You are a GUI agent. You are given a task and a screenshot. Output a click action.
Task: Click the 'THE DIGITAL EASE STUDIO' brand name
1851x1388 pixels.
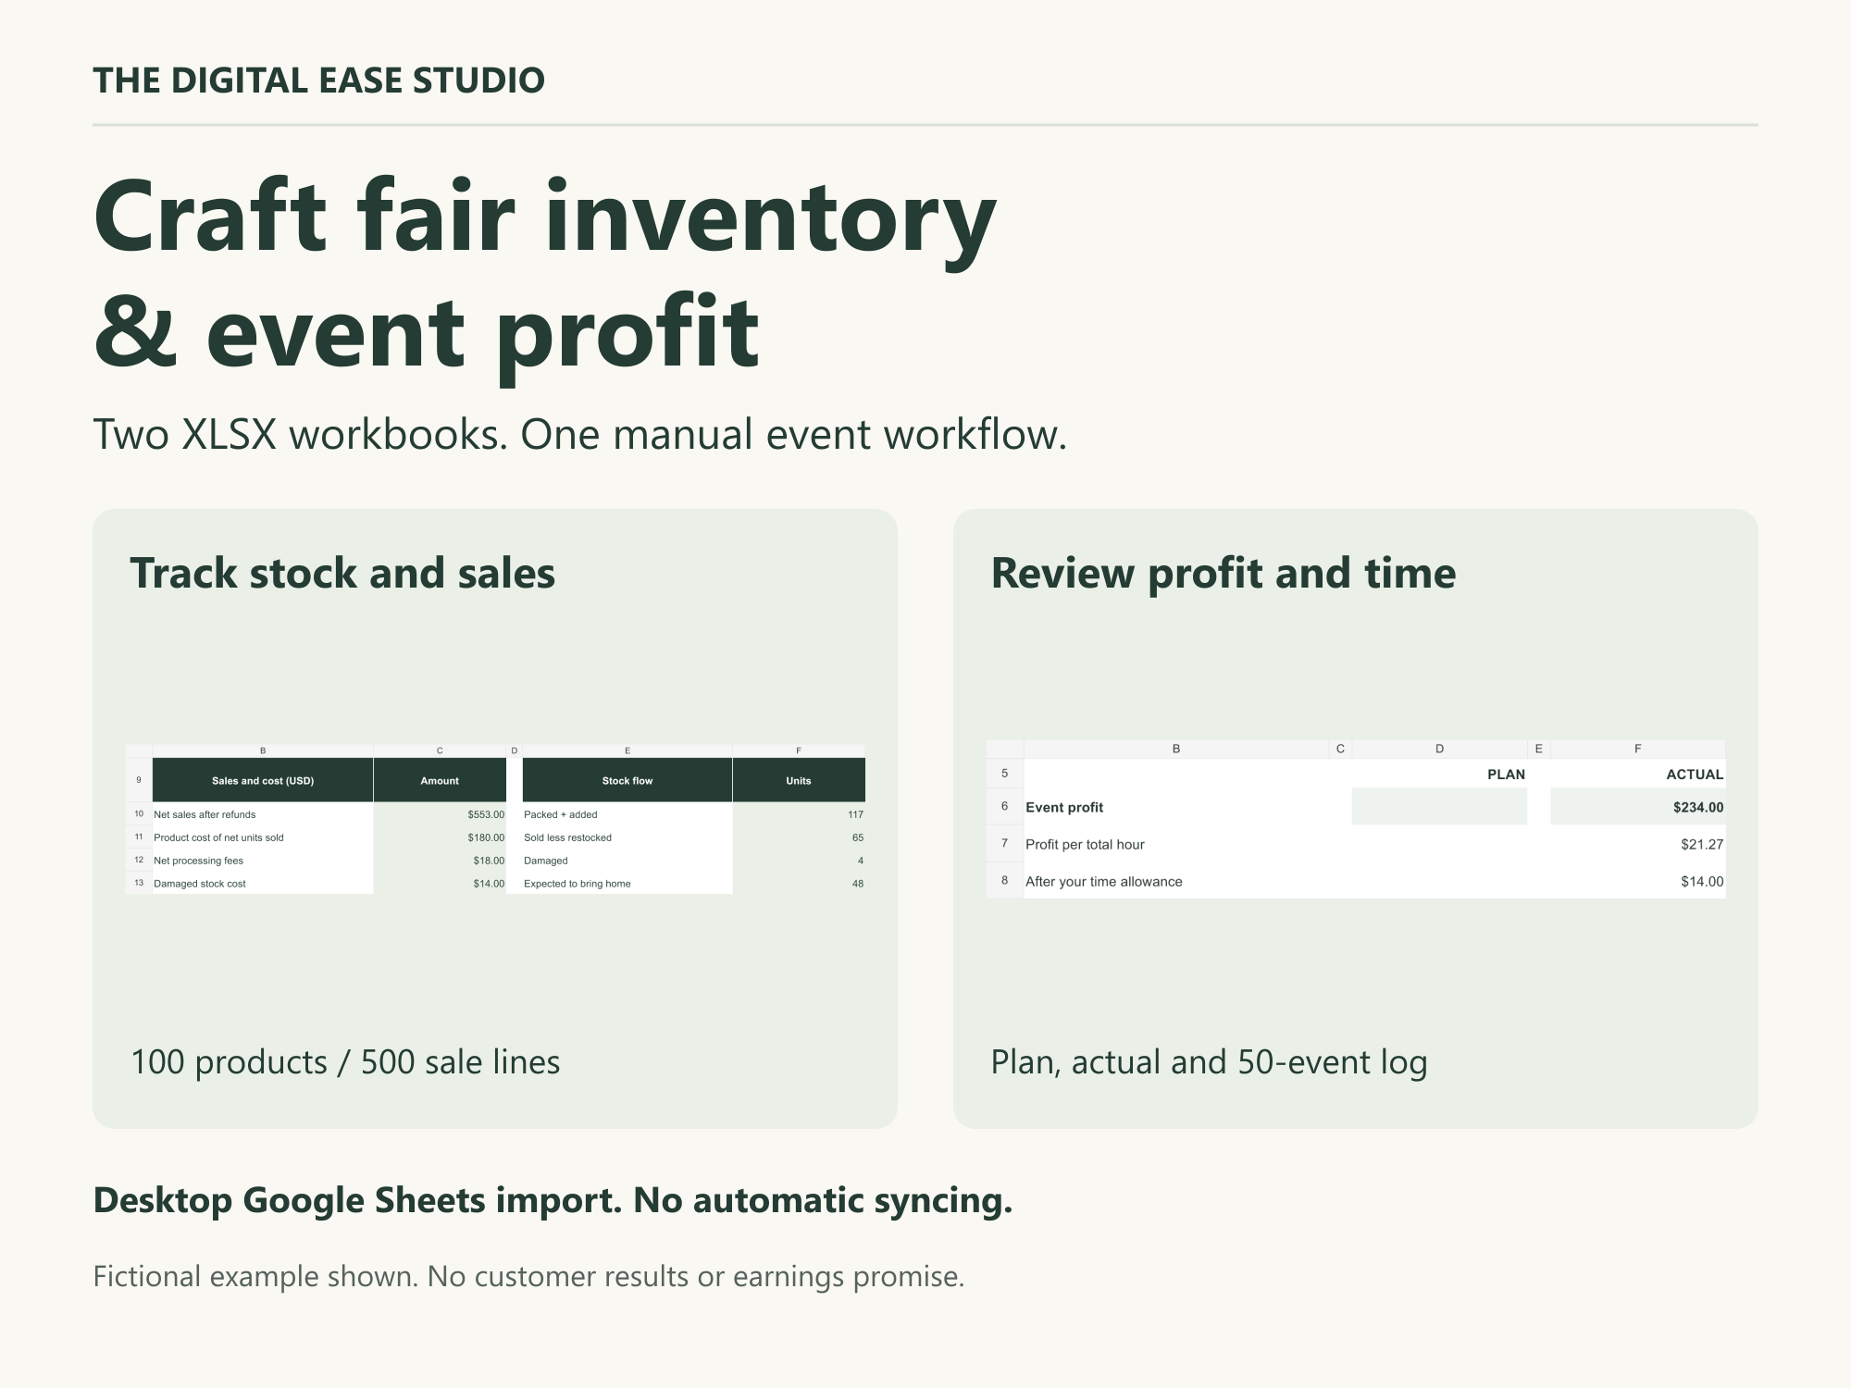tap(319, 81)
